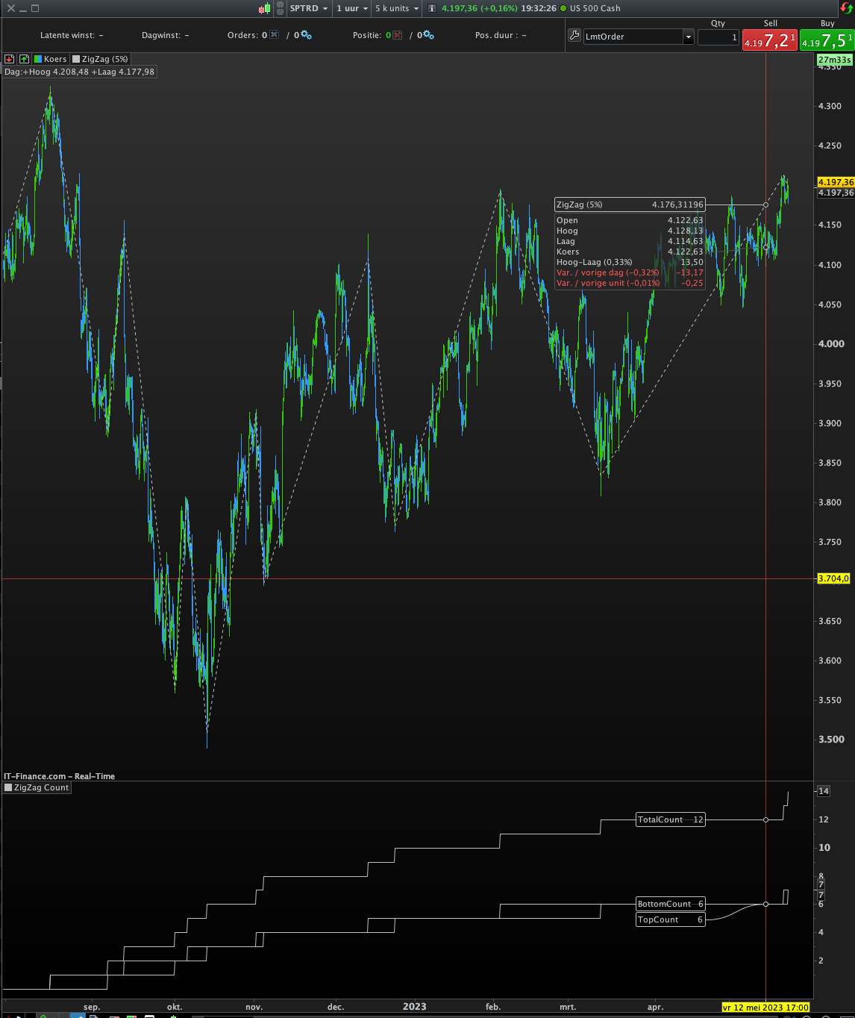Screen dimensions: 855x1018
Task: Click the ZigZag (5%) white color swatch
Action: point(76,59)
